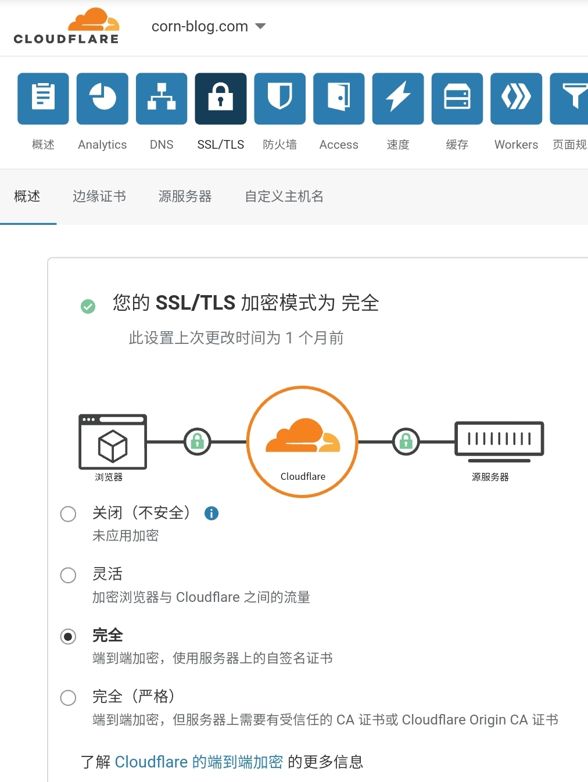Open the 防火墙 shield icon
Image resolution: width=588 pixels, height=782 pixels.
280,99
